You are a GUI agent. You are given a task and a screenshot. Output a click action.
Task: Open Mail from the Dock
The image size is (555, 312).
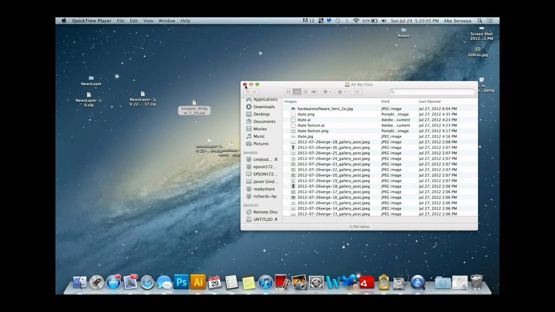130,282
